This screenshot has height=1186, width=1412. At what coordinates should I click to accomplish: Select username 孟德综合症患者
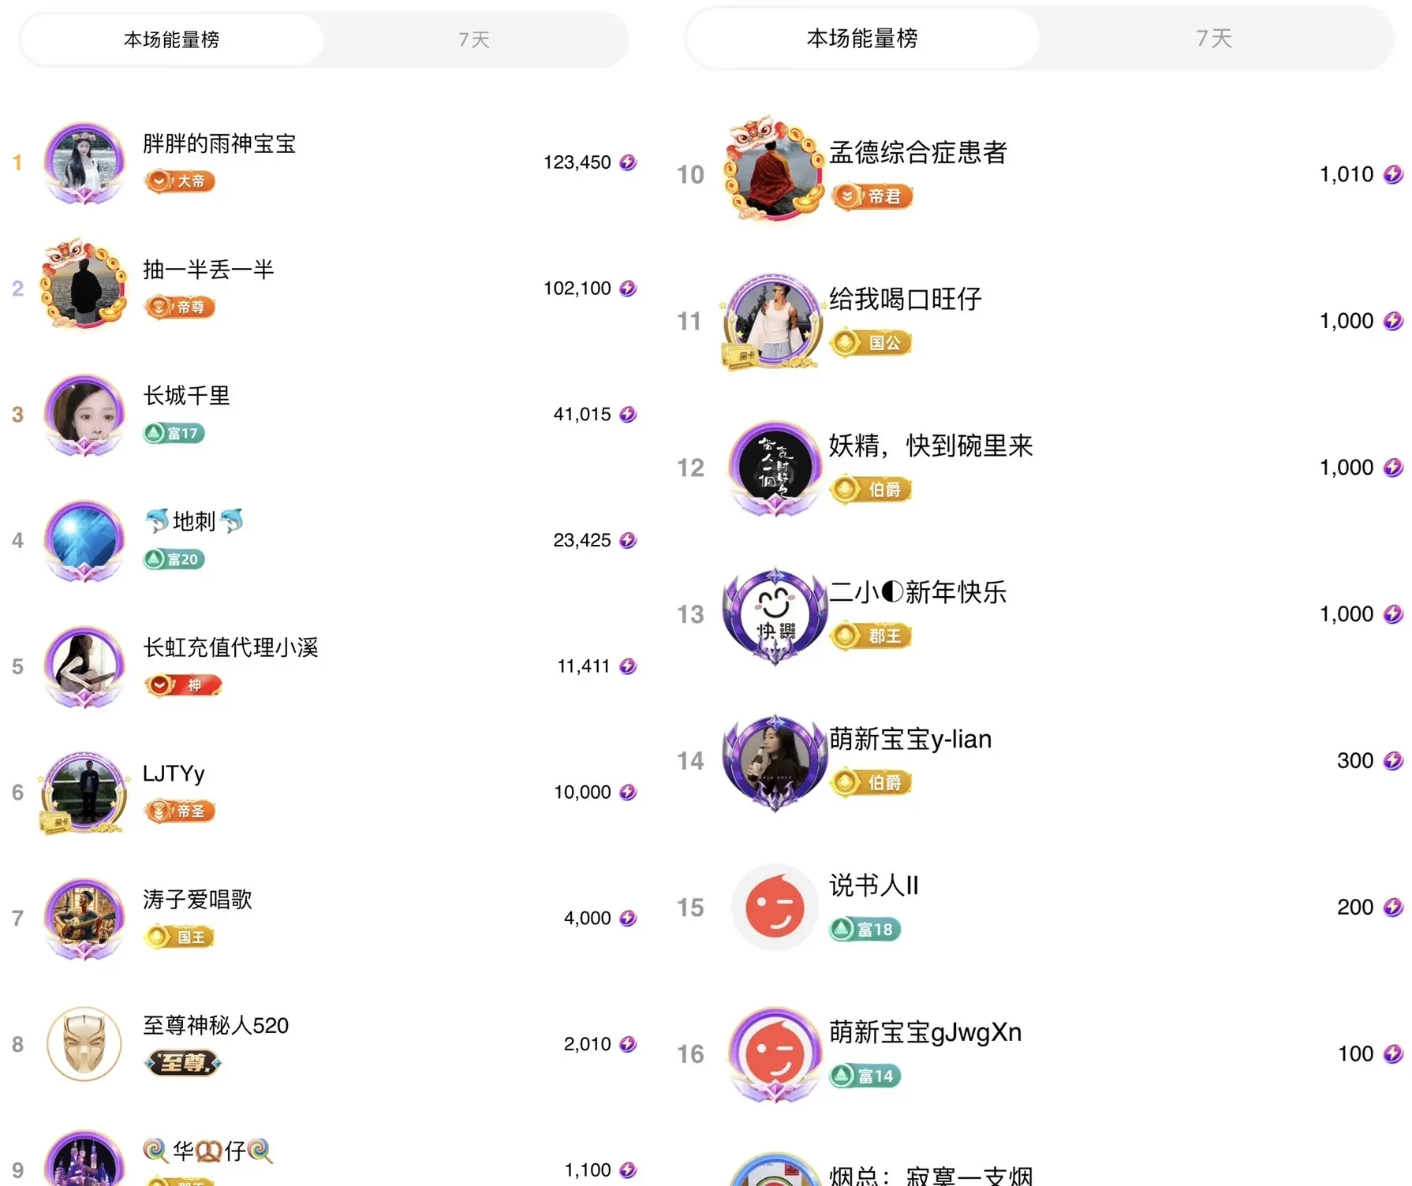918,152
